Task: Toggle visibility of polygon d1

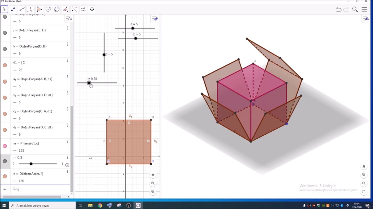Action: click(x=5, y=65)
